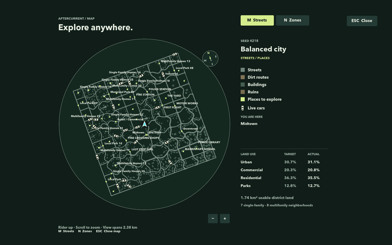The image size is (392, 245).
Task: Click the Retail / Commercial map label
Action: click(130, 120)
